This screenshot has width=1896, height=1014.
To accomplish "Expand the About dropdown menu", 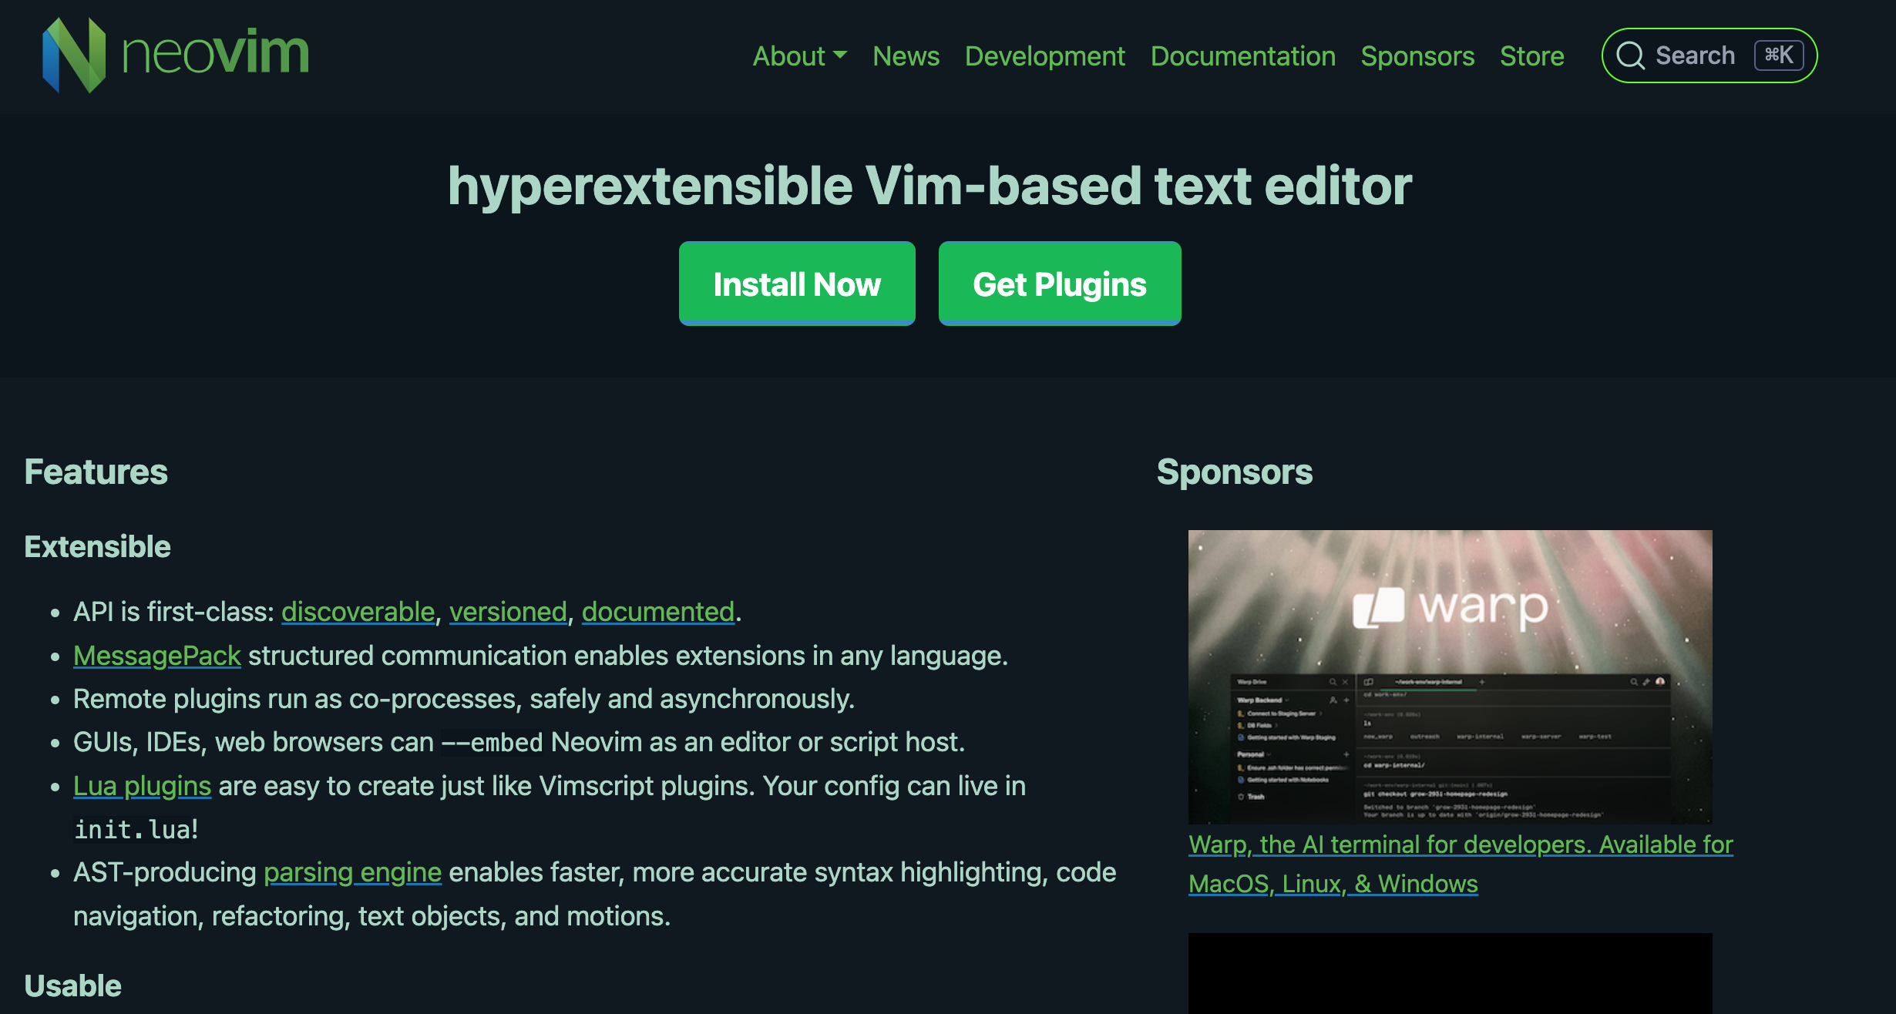I will 799,56.
